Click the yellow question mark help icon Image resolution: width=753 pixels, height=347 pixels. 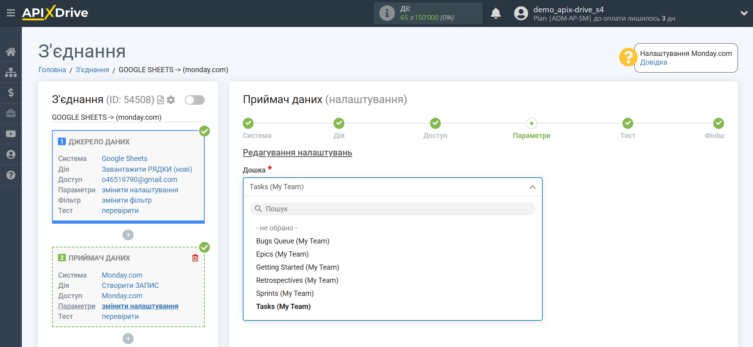pyautogui.click(x=628, y=58)
